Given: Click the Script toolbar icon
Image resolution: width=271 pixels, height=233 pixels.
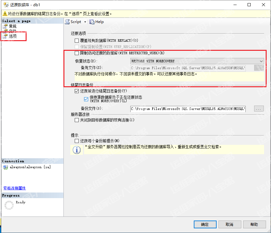Looking at the screenshot, I should (68, 22).
